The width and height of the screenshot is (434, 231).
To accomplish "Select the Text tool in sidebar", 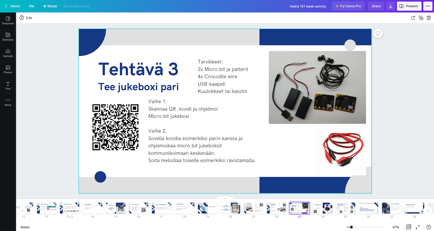I will [8, 86].
